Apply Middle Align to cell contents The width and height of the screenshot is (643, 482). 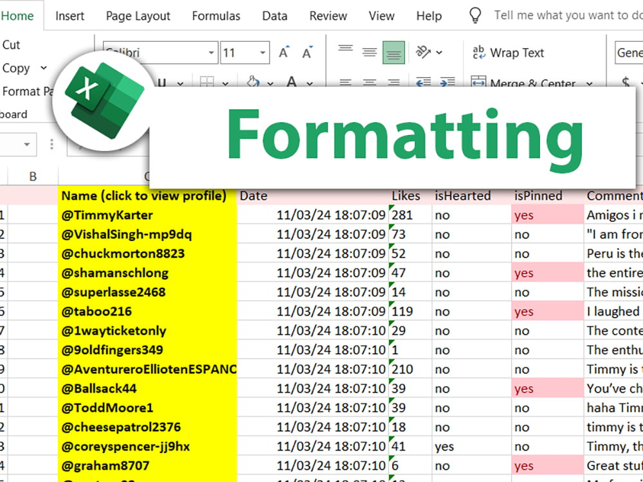coord(370,52)
